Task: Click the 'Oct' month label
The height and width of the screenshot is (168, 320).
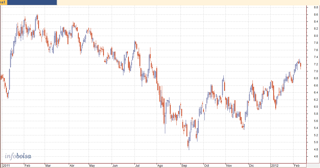Action: point(206,165)
